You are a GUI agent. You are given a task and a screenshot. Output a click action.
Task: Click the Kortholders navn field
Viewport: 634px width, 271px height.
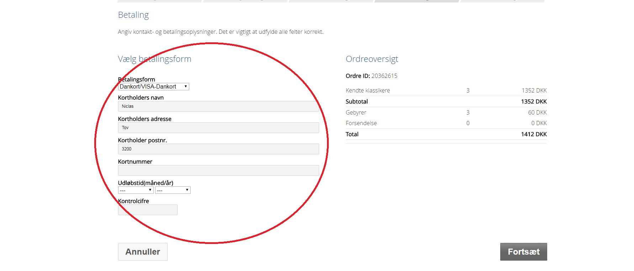point(218,106)
